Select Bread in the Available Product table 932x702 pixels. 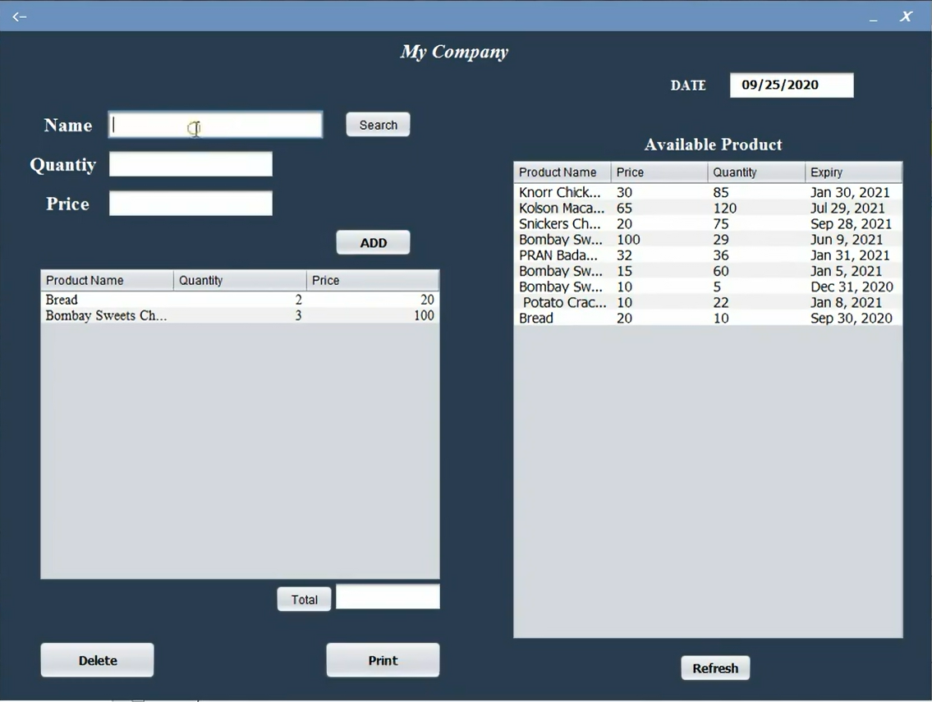coord(708,318)
